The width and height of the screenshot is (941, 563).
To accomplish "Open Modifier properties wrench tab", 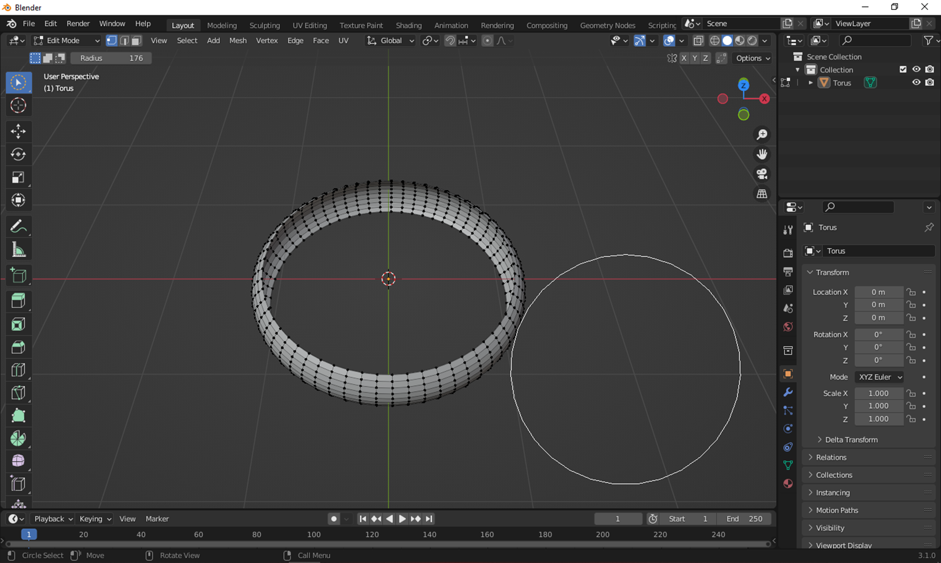I will [788, 392].
